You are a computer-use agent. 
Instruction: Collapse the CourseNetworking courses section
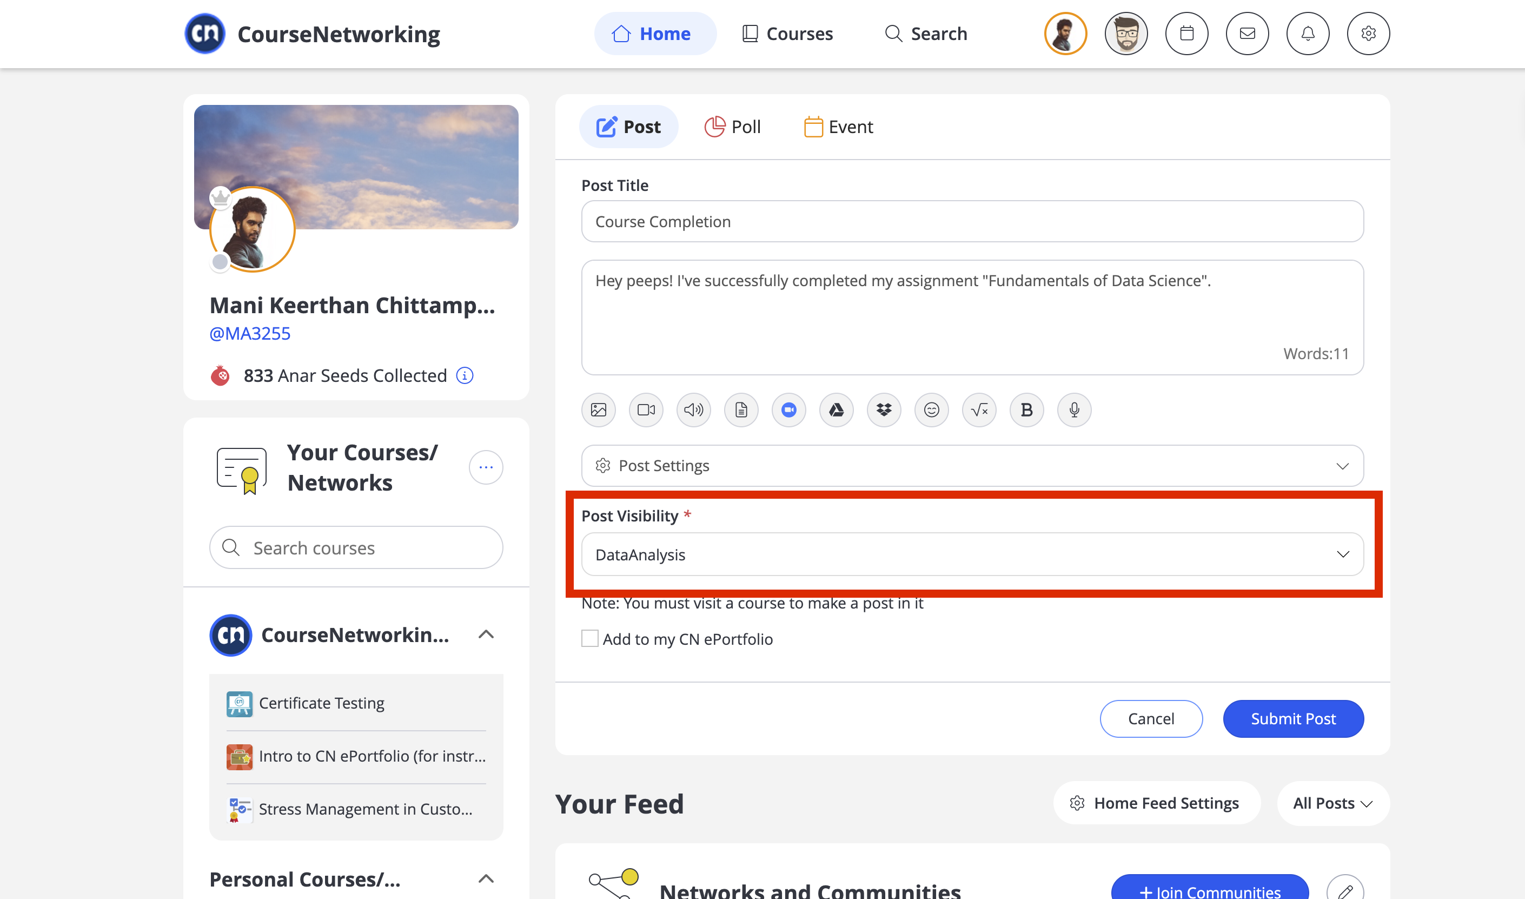(x=486, y=634)
